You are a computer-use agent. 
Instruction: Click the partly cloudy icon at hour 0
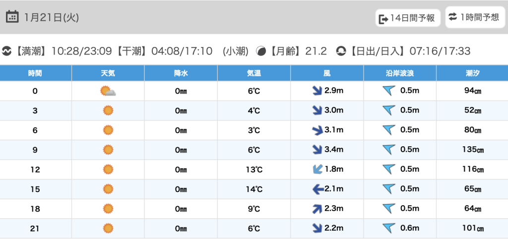pyautogui.click(x=108, y=91)
